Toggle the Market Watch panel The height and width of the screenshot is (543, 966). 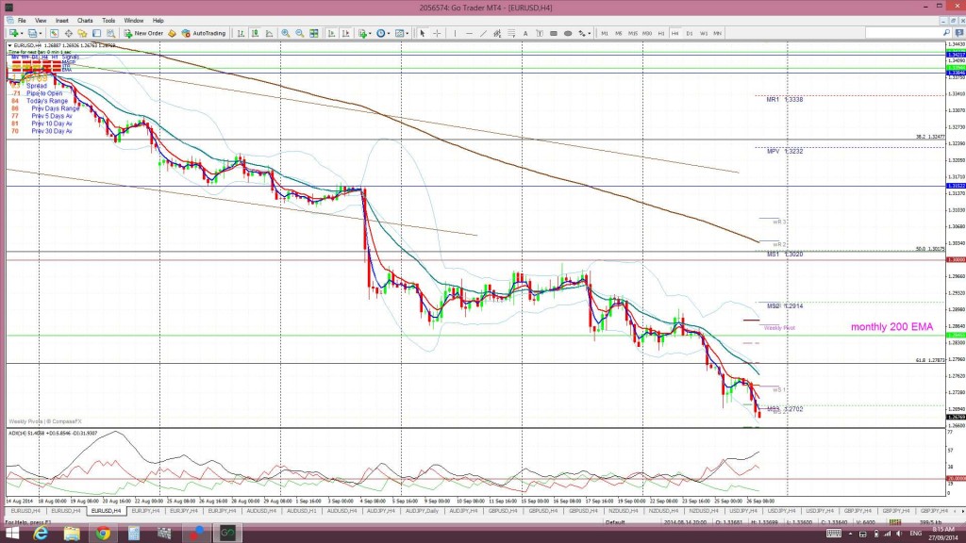tap(54, 33)
